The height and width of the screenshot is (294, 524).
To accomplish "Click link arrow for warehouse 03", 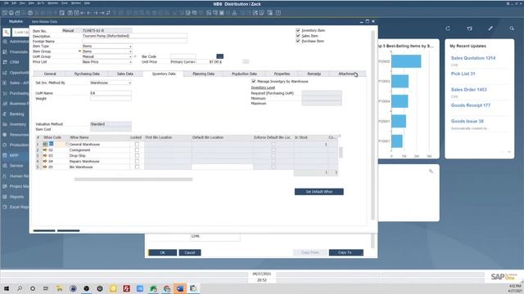I will pos(45,156).
